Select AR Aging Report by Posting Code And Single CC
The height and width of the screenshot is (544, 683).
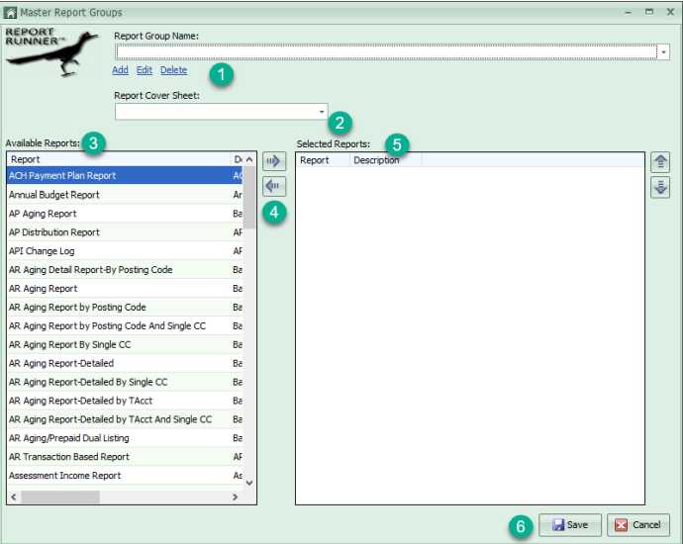pyautogui.click(x=125, y=325)
